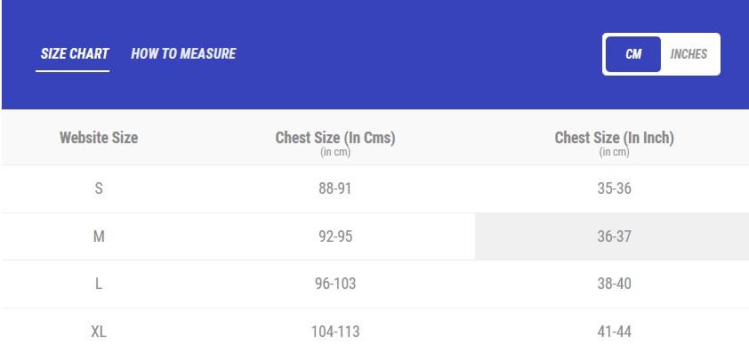Click the 41-44 inch cell
The height and width of the screenshot is (353, 749).
tap(615, 332)
